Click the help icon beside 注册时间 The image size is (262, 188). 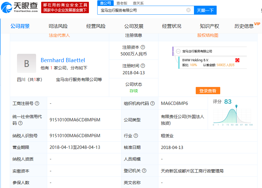tap(143, 66)
